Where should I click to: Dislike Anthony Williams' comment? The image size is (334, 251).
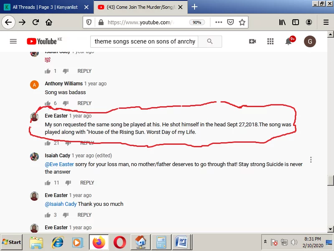[x=66, y=103]
